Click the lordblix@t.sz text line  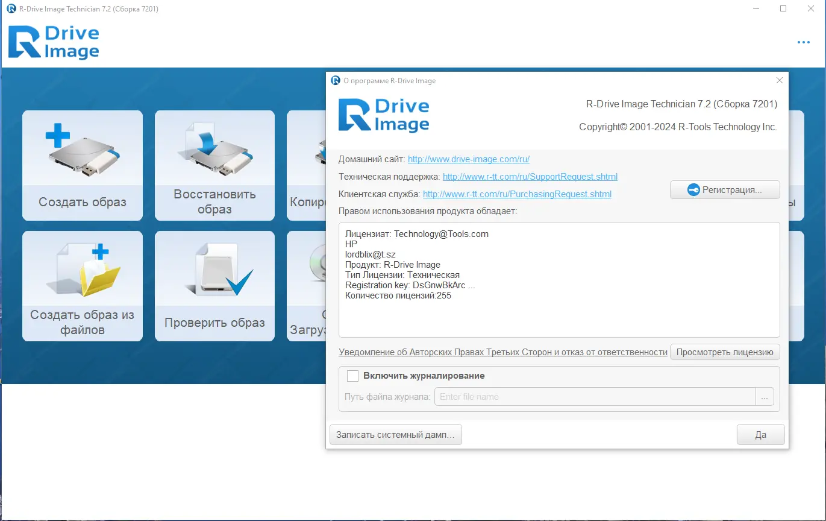tap(370, 254)
